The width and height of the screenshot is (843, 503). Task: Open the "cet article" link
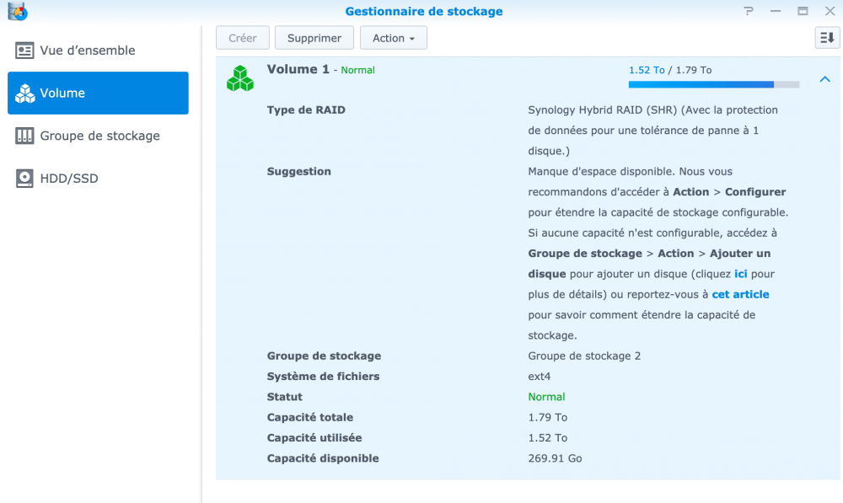pyautogui.click(x=740, y=294)
